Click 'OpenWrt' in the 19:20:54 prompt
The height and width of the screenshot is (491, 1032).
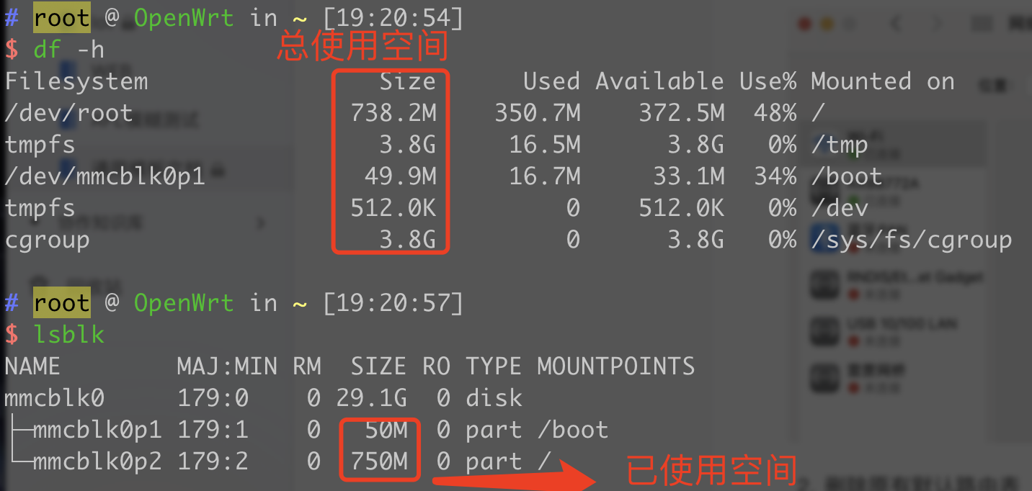pyautogui.click(x=184, y=18)
